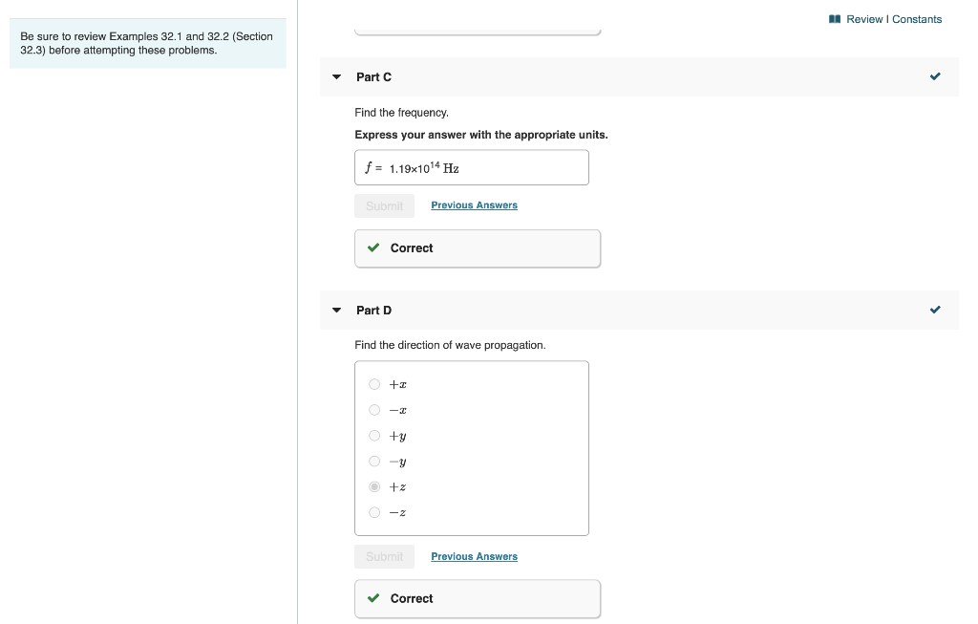Click the Part C collapse triangle icon
The width and height of the screenshot is (978, 624).
click(336, 76)
